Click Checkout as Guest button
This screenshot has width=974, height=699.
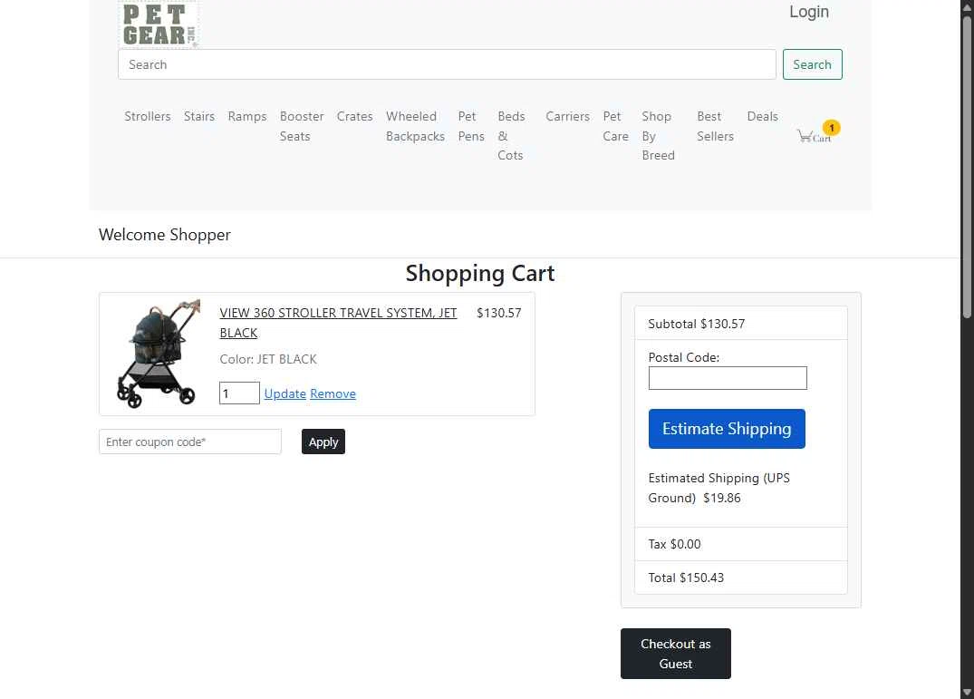(x=675, y=654)
